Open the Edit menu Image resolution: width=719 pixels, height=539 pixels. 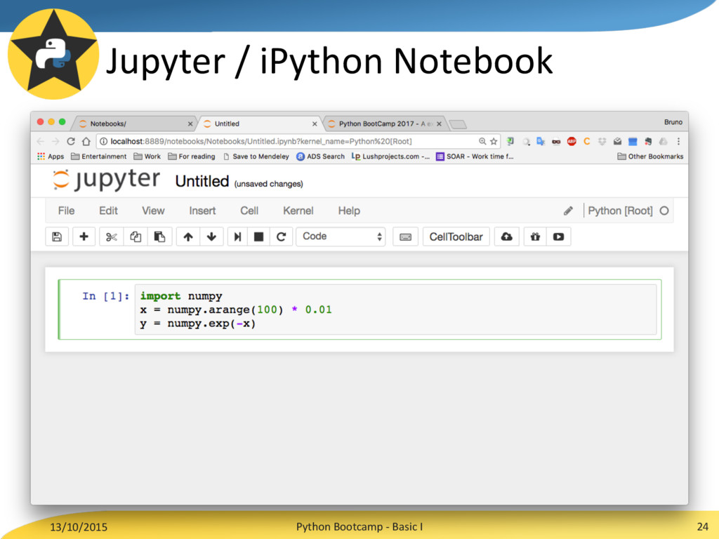[x=108, y=211]
